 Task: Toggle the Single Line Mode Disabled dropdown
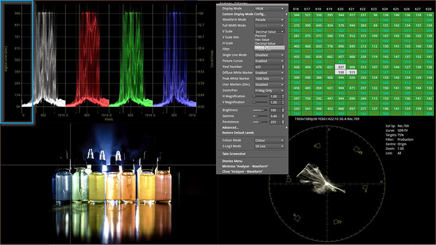tap(270, 55)
